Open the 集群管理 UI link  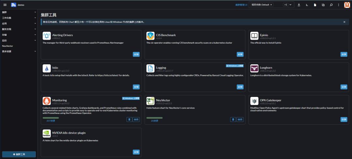pos(241,5)
